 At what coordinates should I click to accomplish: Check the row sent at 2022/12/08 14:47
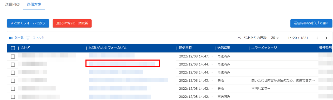pyautogui.click(x=13, y=56)
